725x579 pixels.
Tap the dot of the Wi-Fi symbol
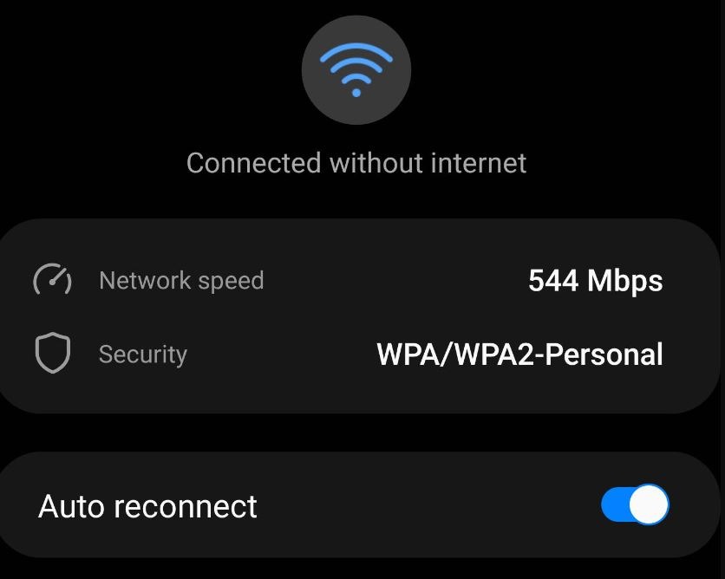point(356,93)
